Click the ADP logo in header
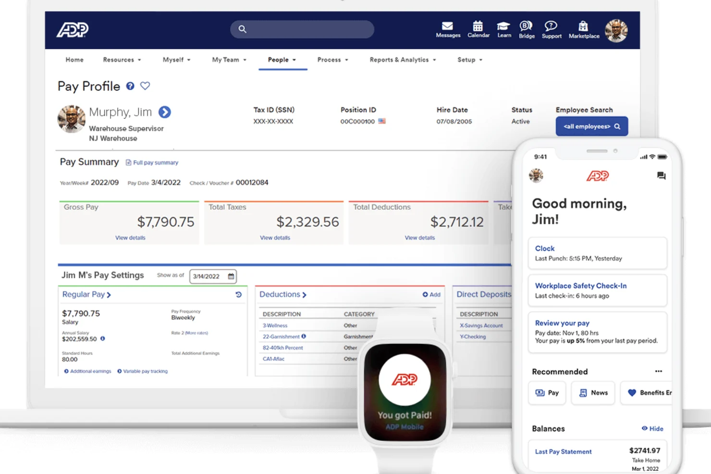 coord(73,30)
